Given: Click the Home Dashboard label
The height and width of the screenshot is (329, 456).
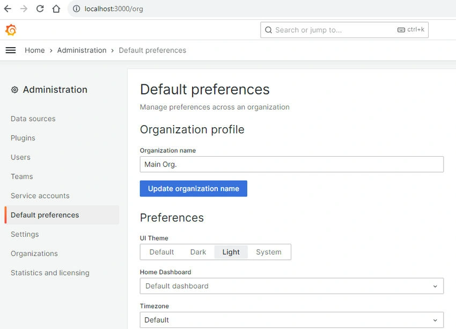Looking at the screenshot, I should [x=165, y=272].
